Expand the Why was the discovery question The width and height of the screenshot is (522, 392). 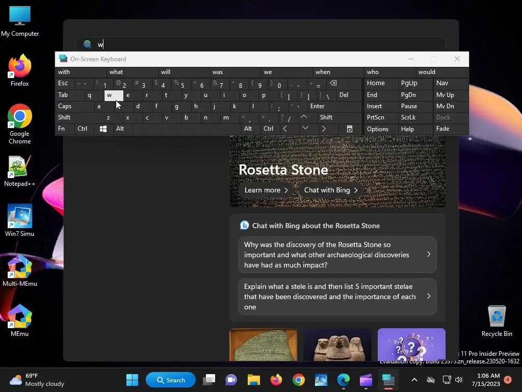(337, 255)
